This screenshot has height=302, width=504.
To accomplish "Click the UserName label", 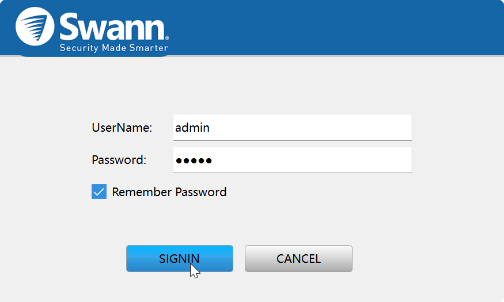I will (x=122, y=128).
